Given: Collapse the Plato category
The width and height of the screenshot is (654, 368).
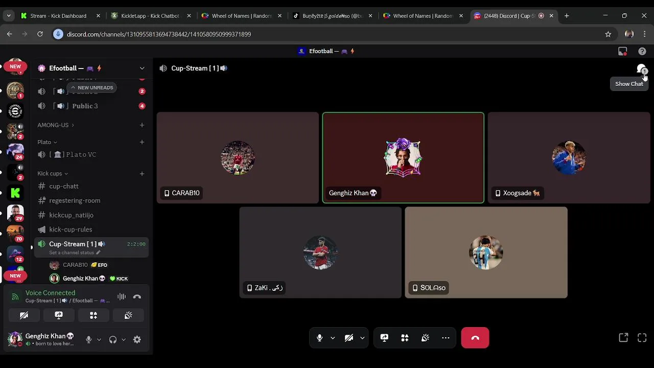Looking at the screenshot, I should (47, 142).
